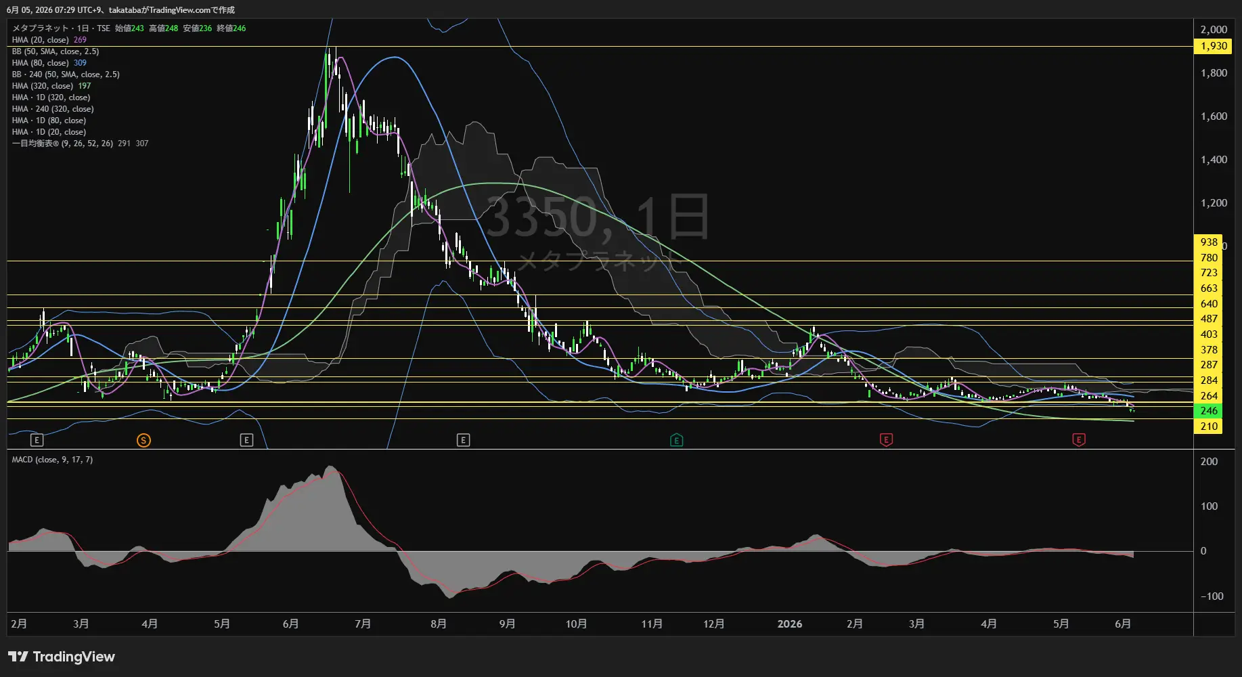
Task: Click the 始値243 open price value
Action: point(129,28)
